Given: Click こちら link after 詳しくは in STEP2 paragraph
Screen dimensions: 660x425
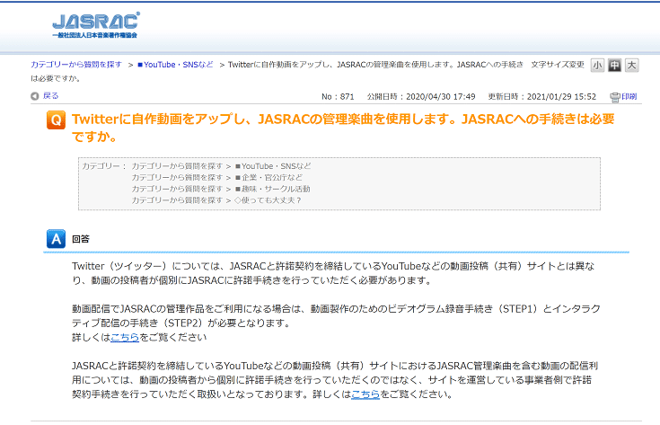Looking at the screenshot, I should [x=125, y=337].
